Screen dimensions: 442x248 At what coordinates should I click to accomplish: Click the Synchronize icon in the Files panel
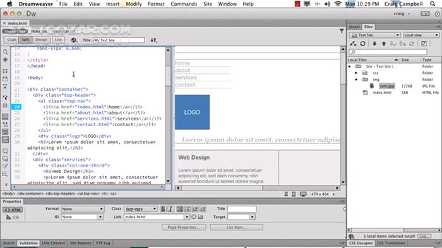click(x=412, y=44)
